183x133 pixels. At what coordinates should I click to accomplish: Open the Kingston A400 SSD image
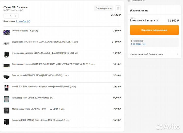(7, 88)
